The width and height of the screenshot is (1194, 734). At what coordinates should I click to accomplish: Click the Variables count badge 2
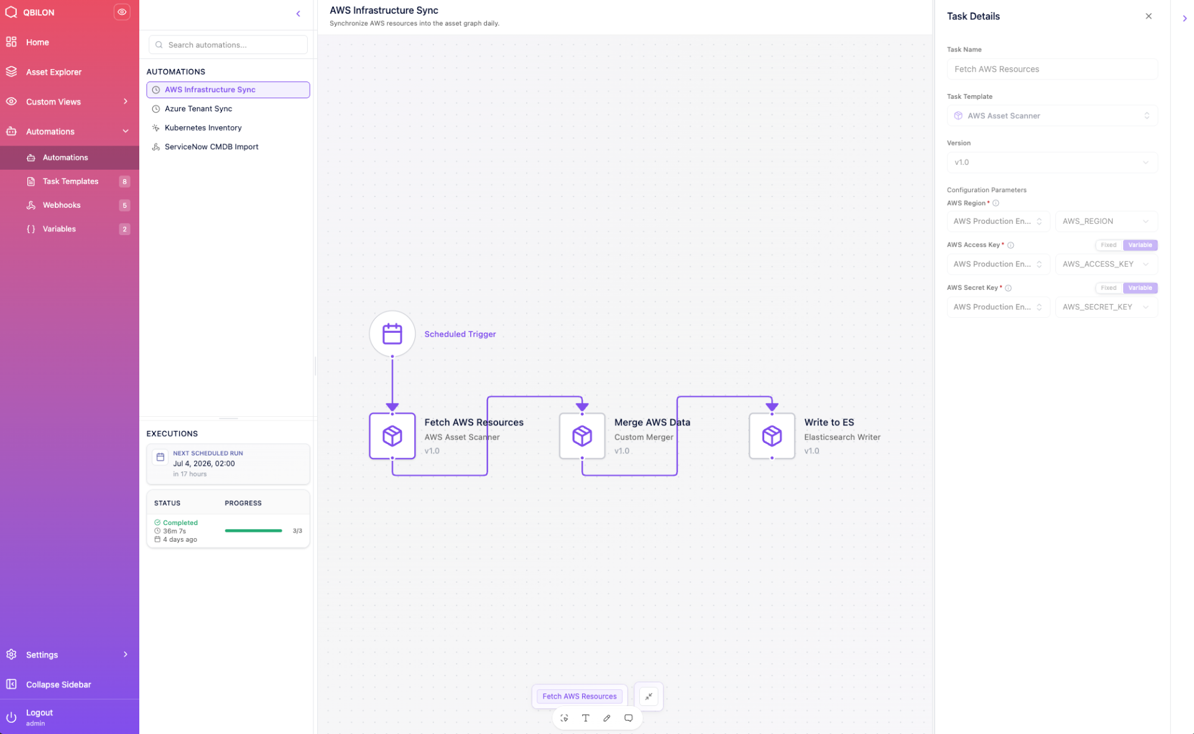click(x=124, y=229)
